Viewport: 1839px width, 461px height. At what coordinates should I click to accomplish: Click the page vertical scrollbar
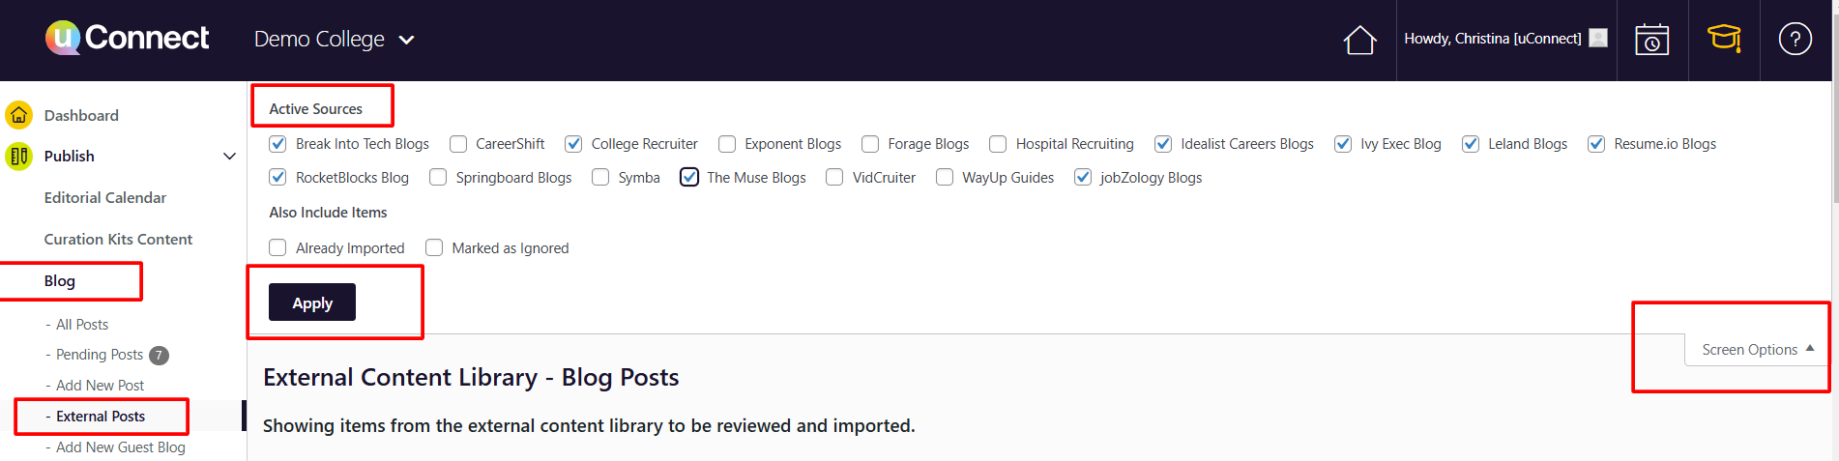pyautogui.click(x=1834, y=145)
